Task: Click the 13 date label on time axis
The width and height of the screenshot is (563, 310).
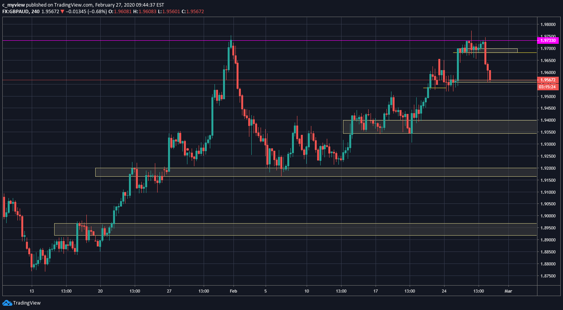Action: (32, 291)
